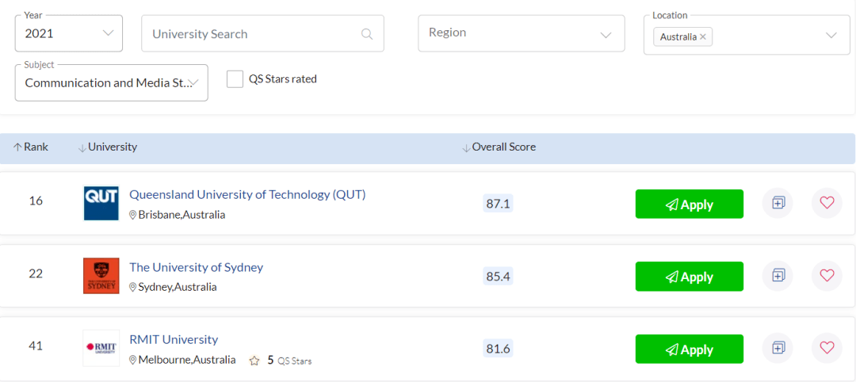Click the QUT university logo

(101, 204)
